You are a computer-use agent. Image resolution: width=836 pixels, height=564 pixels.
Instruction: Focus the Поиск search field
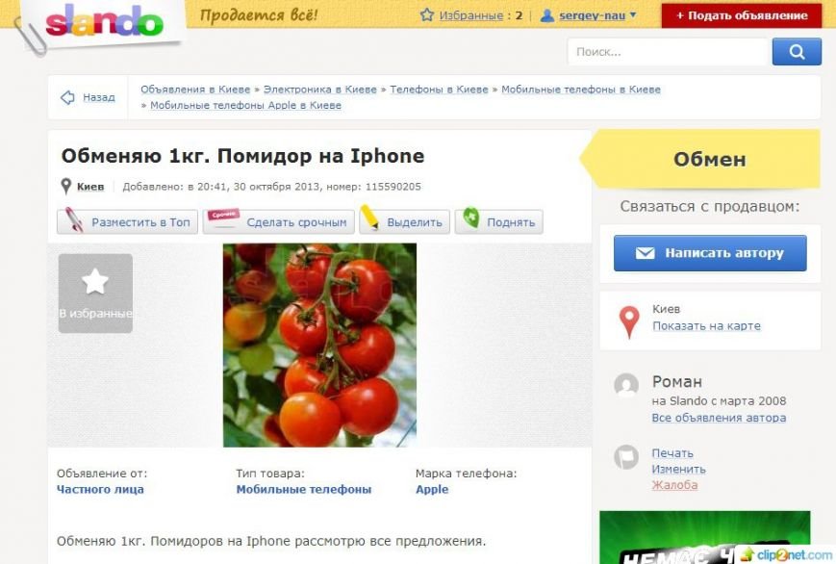click(668, 52)
